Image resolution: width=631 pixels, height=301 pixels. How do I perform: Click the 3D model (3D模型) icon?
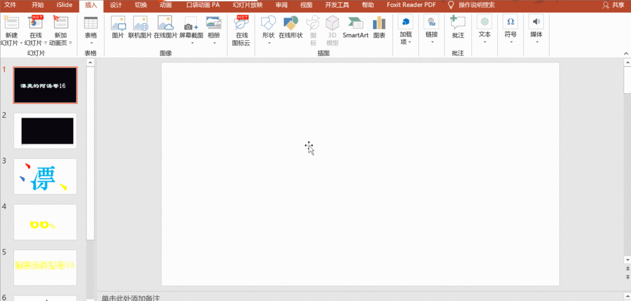tap(333, 23)
